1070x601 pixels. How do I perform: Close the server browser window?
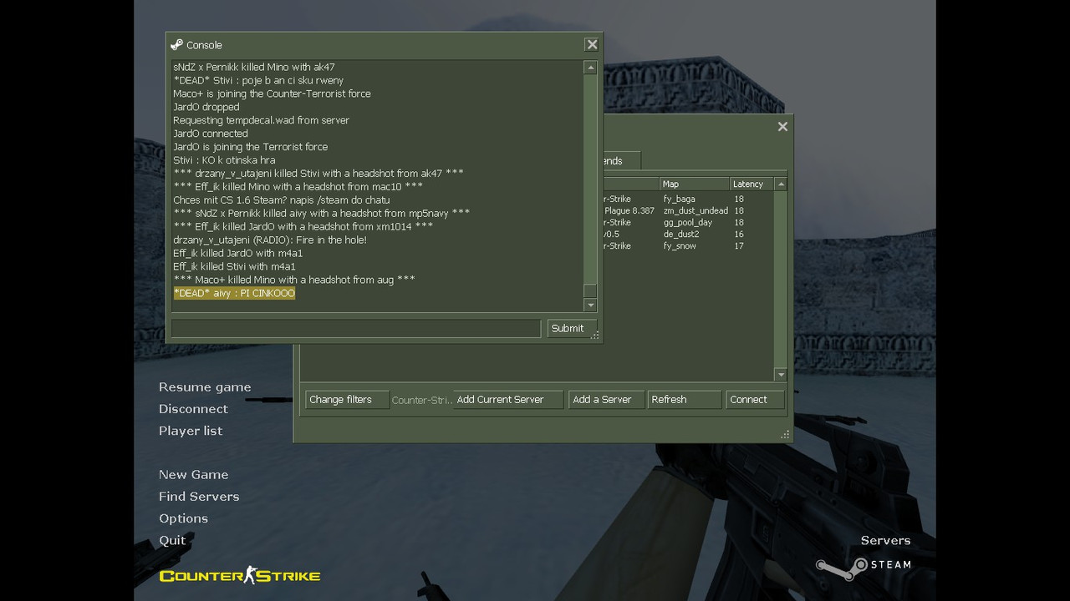[x=782, y=127]
